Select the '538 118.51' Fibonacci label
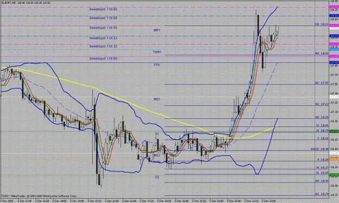The height and width of the screenshot is (203, 339). click(x=321, y=24)
